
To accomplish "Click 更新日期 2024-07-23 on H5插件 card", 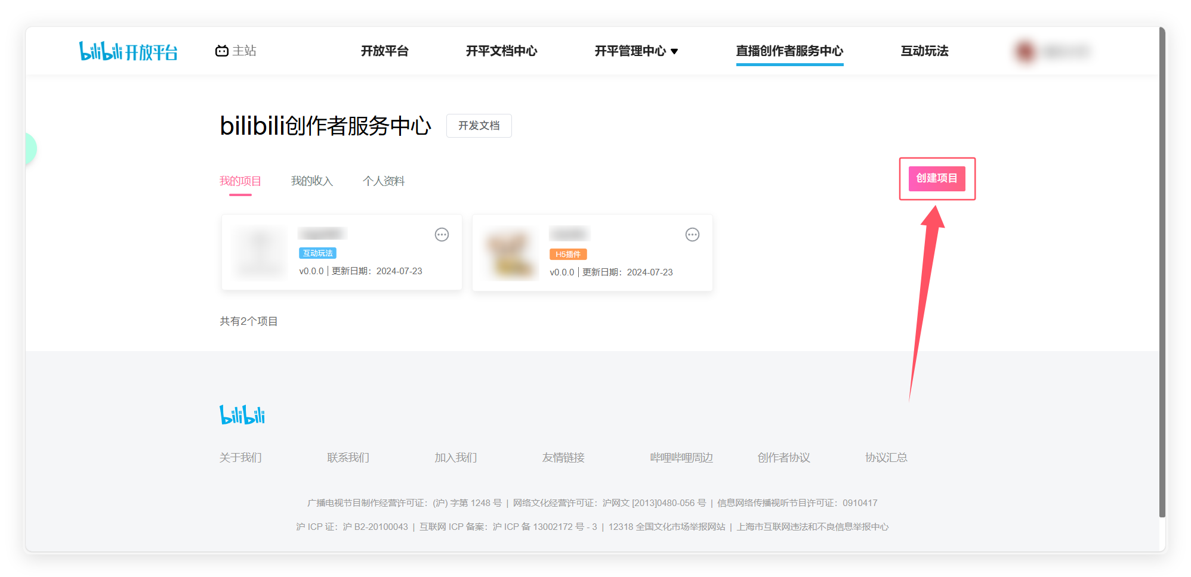I will pos(627,272).
